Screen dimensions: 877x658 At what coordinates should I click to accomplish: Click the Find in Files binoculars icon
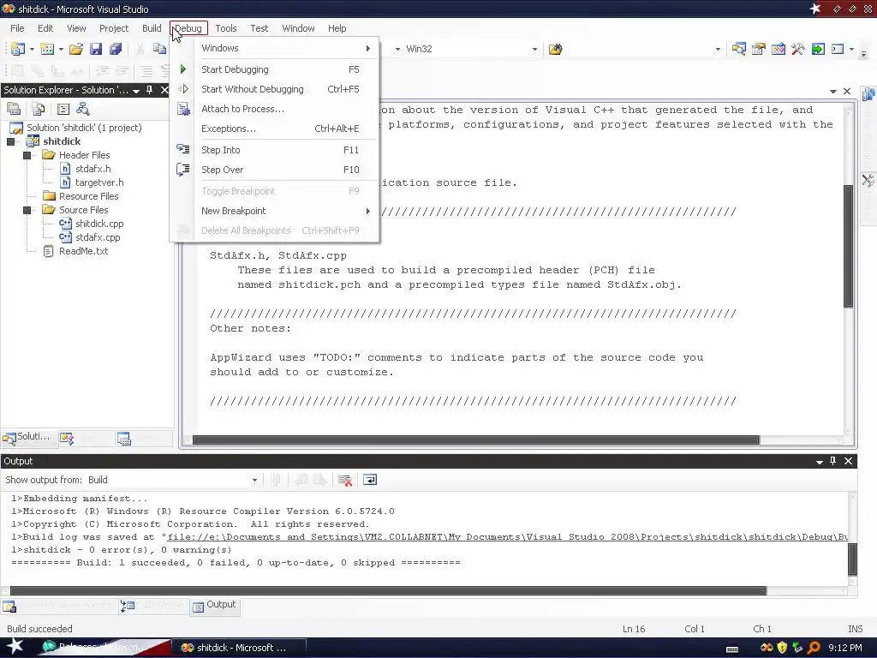click(555, 49)
